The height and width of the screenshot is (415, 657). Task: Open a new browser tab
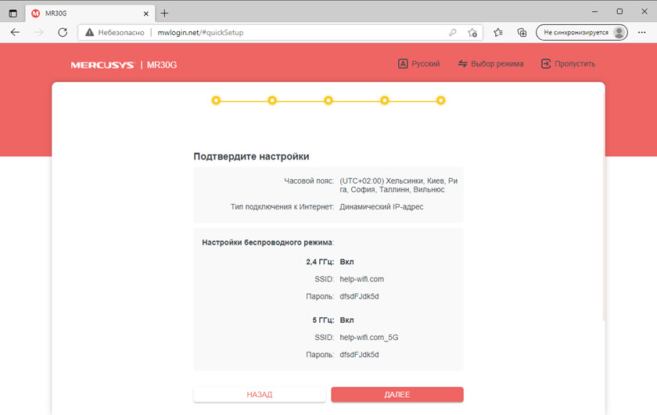click(164, 13)
